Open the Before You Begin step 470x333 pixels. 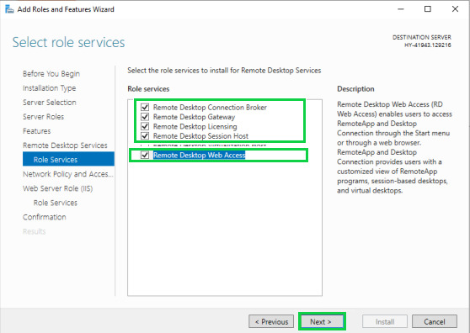[51, 74]
